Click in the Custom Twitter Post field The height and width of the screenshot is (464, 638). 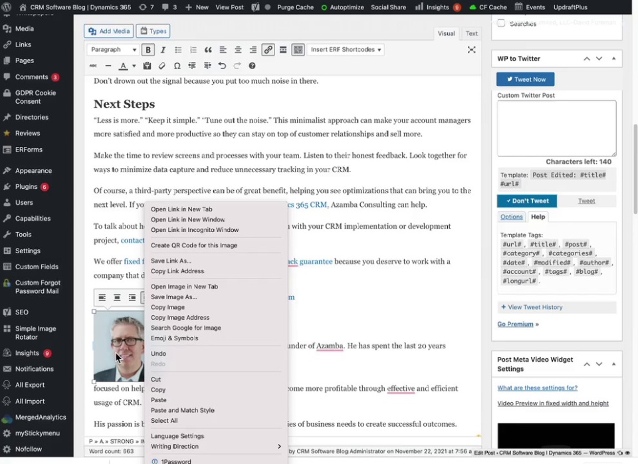pyautogui.click(x=557, y=128)
